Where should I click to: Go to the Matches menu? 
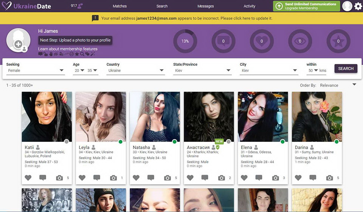(120, 6)
